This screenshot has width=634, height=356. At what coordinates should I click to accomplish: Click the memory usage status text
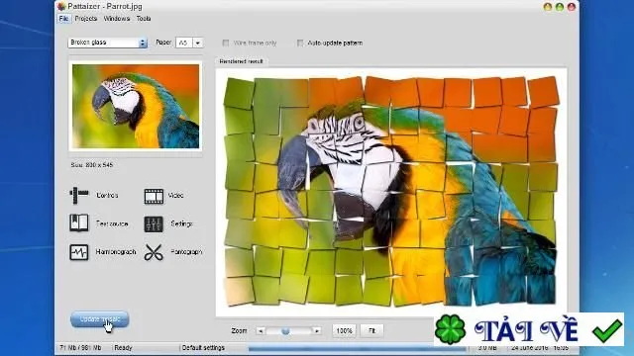80,347
